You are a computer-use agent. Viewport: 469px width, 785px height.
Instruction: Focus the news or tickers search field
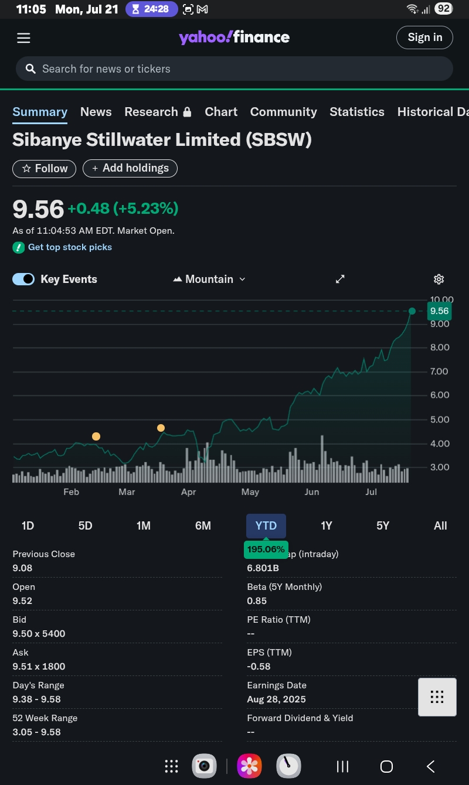point(235,69)
